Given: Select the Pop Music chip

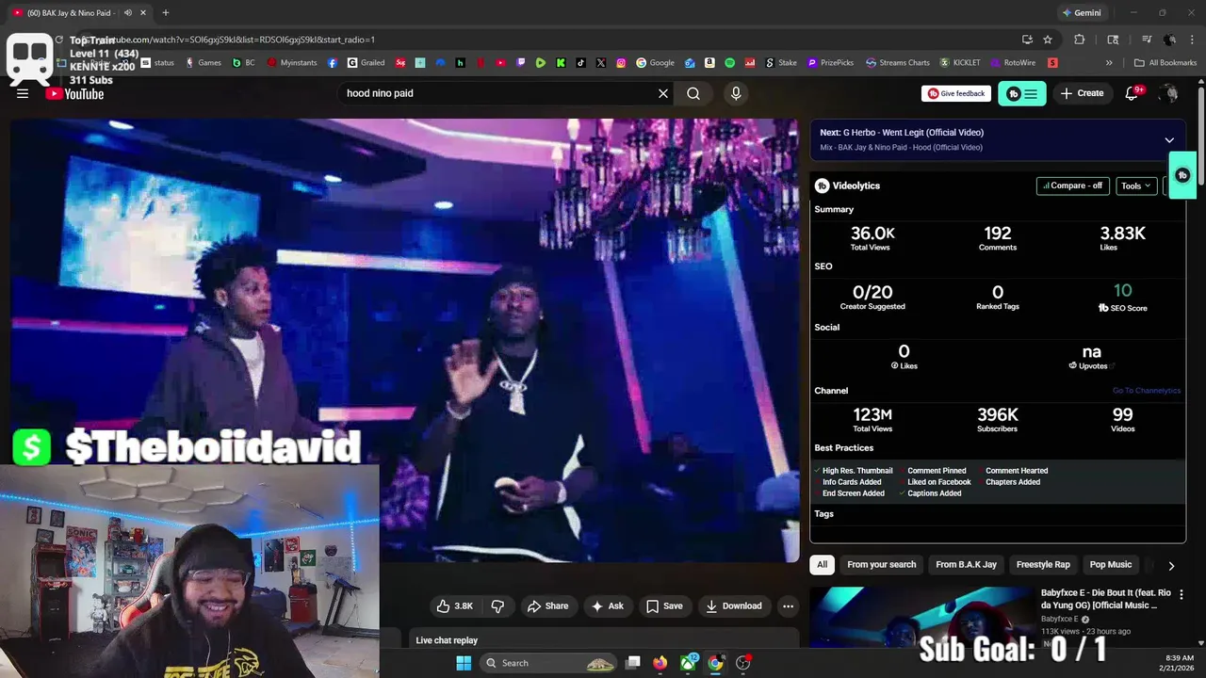Looking at the screenshot, I should tap(1111, 564).
